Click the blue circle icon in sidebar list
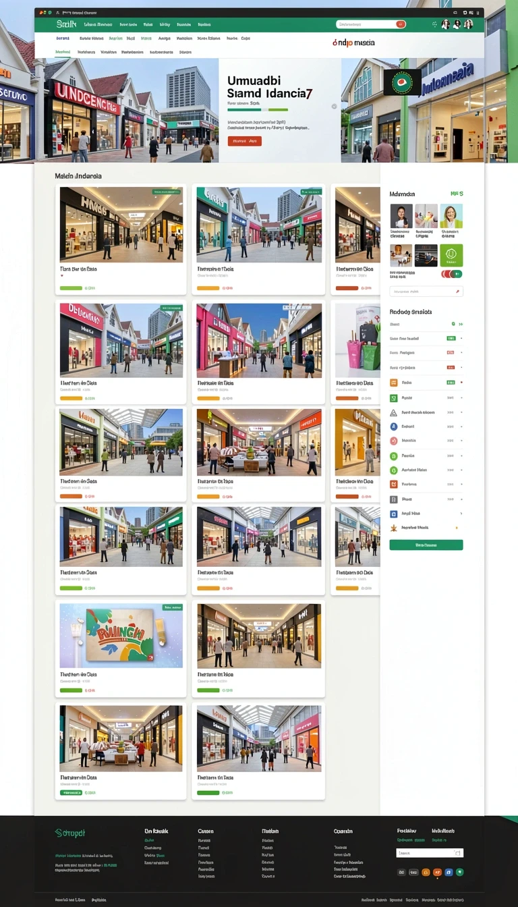This screenshot has height=907, width=518. click(394, 427)
